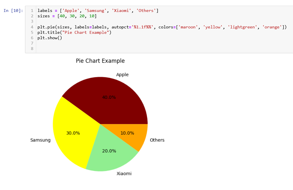Place cursor on 'Apple' string in code
Viewport: 293px width, 190px height.
point(71,11)
